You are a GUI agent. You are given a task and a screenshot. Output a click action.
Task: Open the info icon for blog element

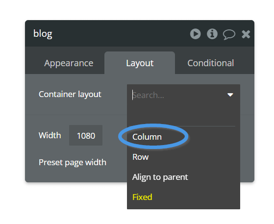pyautogui.click(x=212, y=34)
